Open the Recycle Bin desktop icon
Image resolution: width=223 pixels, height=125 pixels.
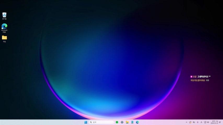[4, 16]
